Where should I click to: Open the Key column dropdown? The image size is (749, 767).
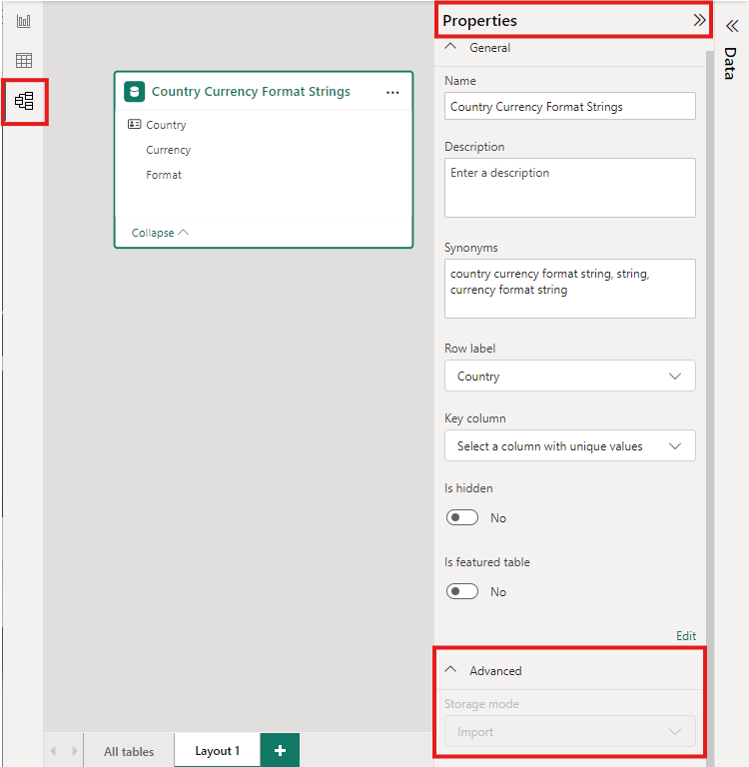tap(570, 445)
